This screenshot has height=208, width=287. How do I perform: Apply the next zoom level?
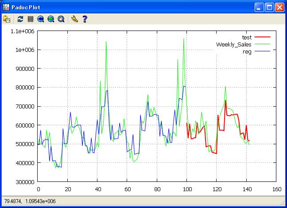51,19
